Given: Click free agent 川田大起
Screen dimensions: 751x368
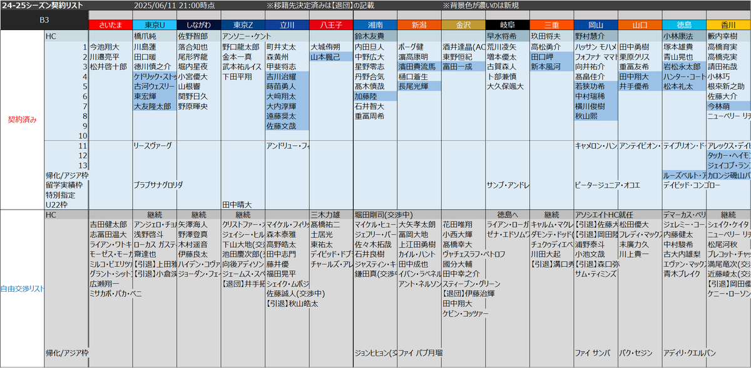Looking at the screenshot, I should click(546, 254).
